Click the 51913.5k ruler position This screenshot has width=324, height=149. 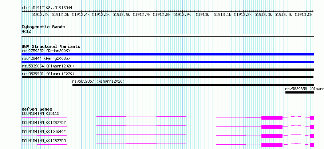[304, 15]
